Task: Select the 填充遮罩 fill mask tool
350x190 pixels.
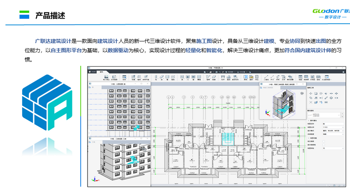Action: tap(290, 78)
